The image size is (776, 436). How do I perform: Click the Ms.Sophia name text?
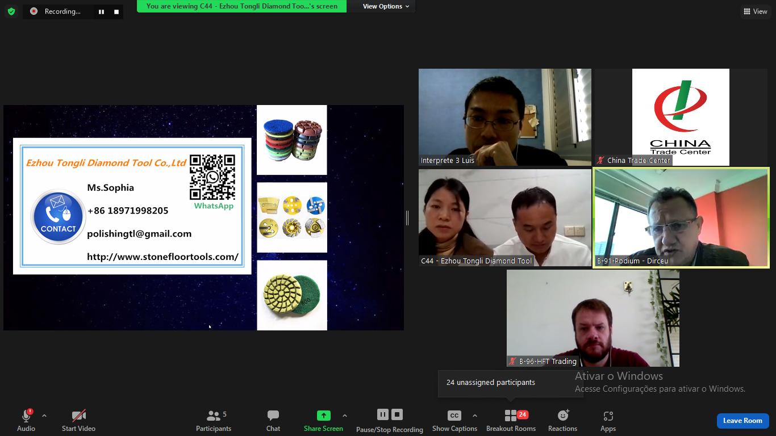click(x=110, y=187)
